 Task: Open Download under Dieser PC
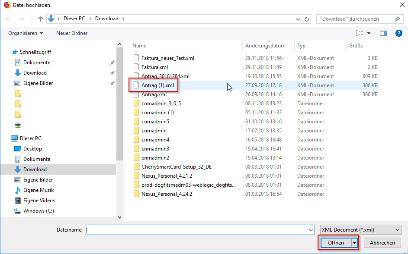(35, 169)
